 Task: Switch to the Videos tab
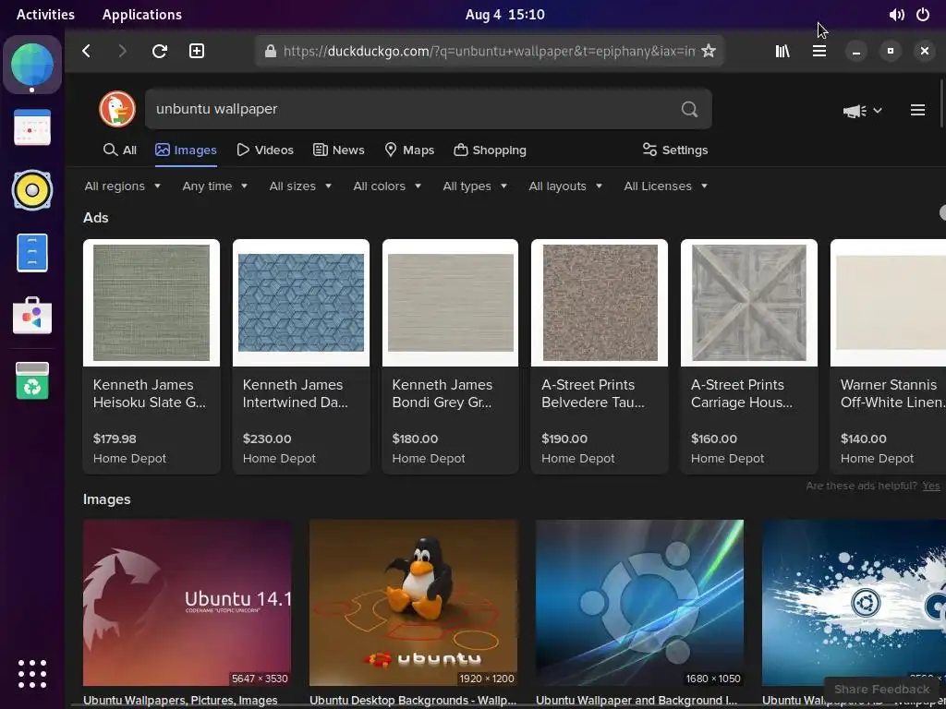pyautogui.click(x=265, y=150)
